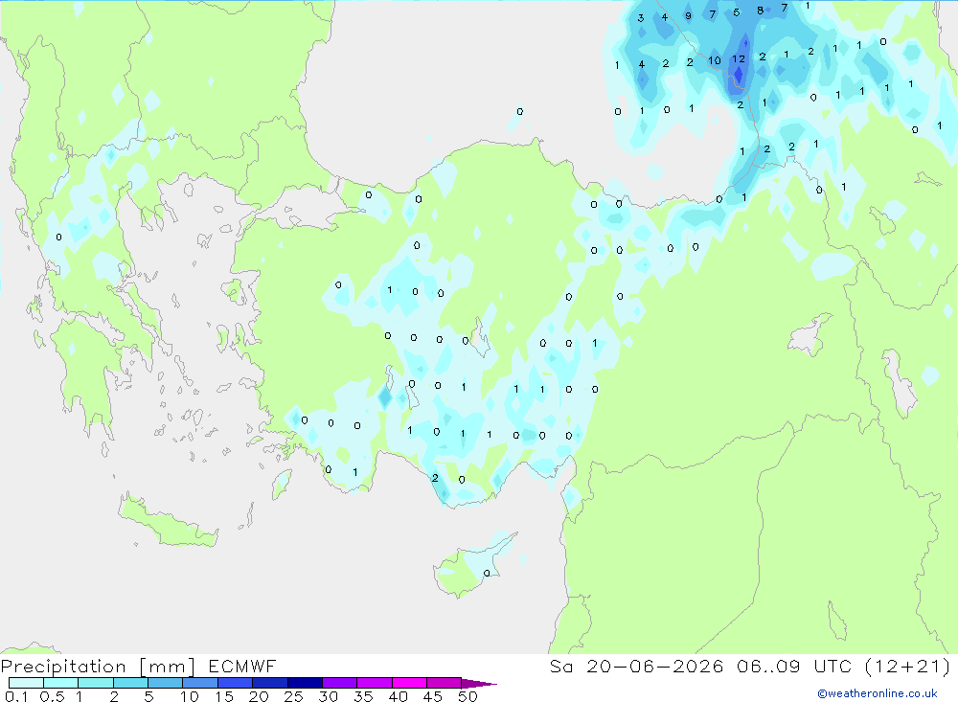
Task: Click the ECMWF model label
Action: click(242, 667)
